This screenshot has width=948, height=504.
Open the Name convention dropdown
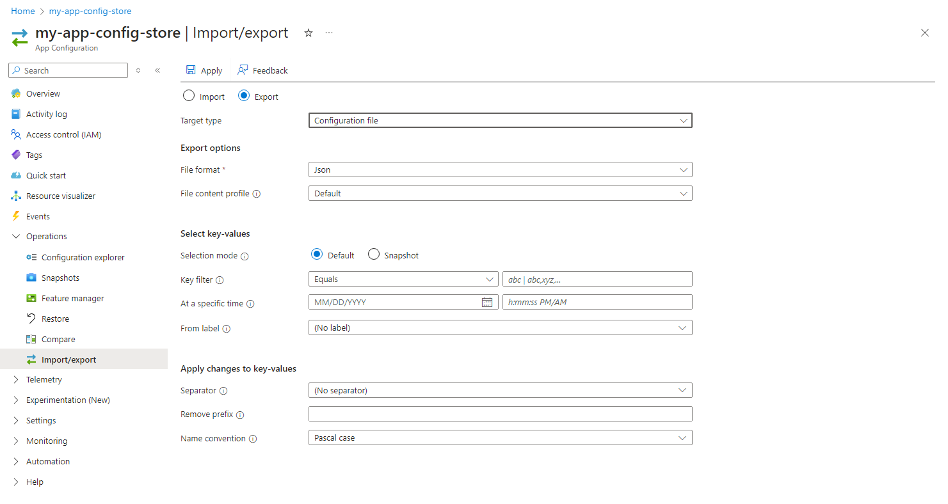500,437
